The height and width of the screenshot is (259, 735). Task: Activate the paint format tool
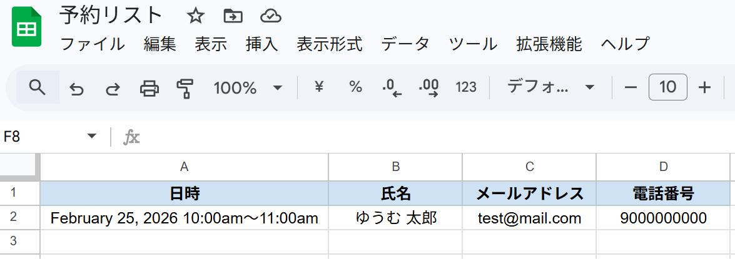pos(185,88)
